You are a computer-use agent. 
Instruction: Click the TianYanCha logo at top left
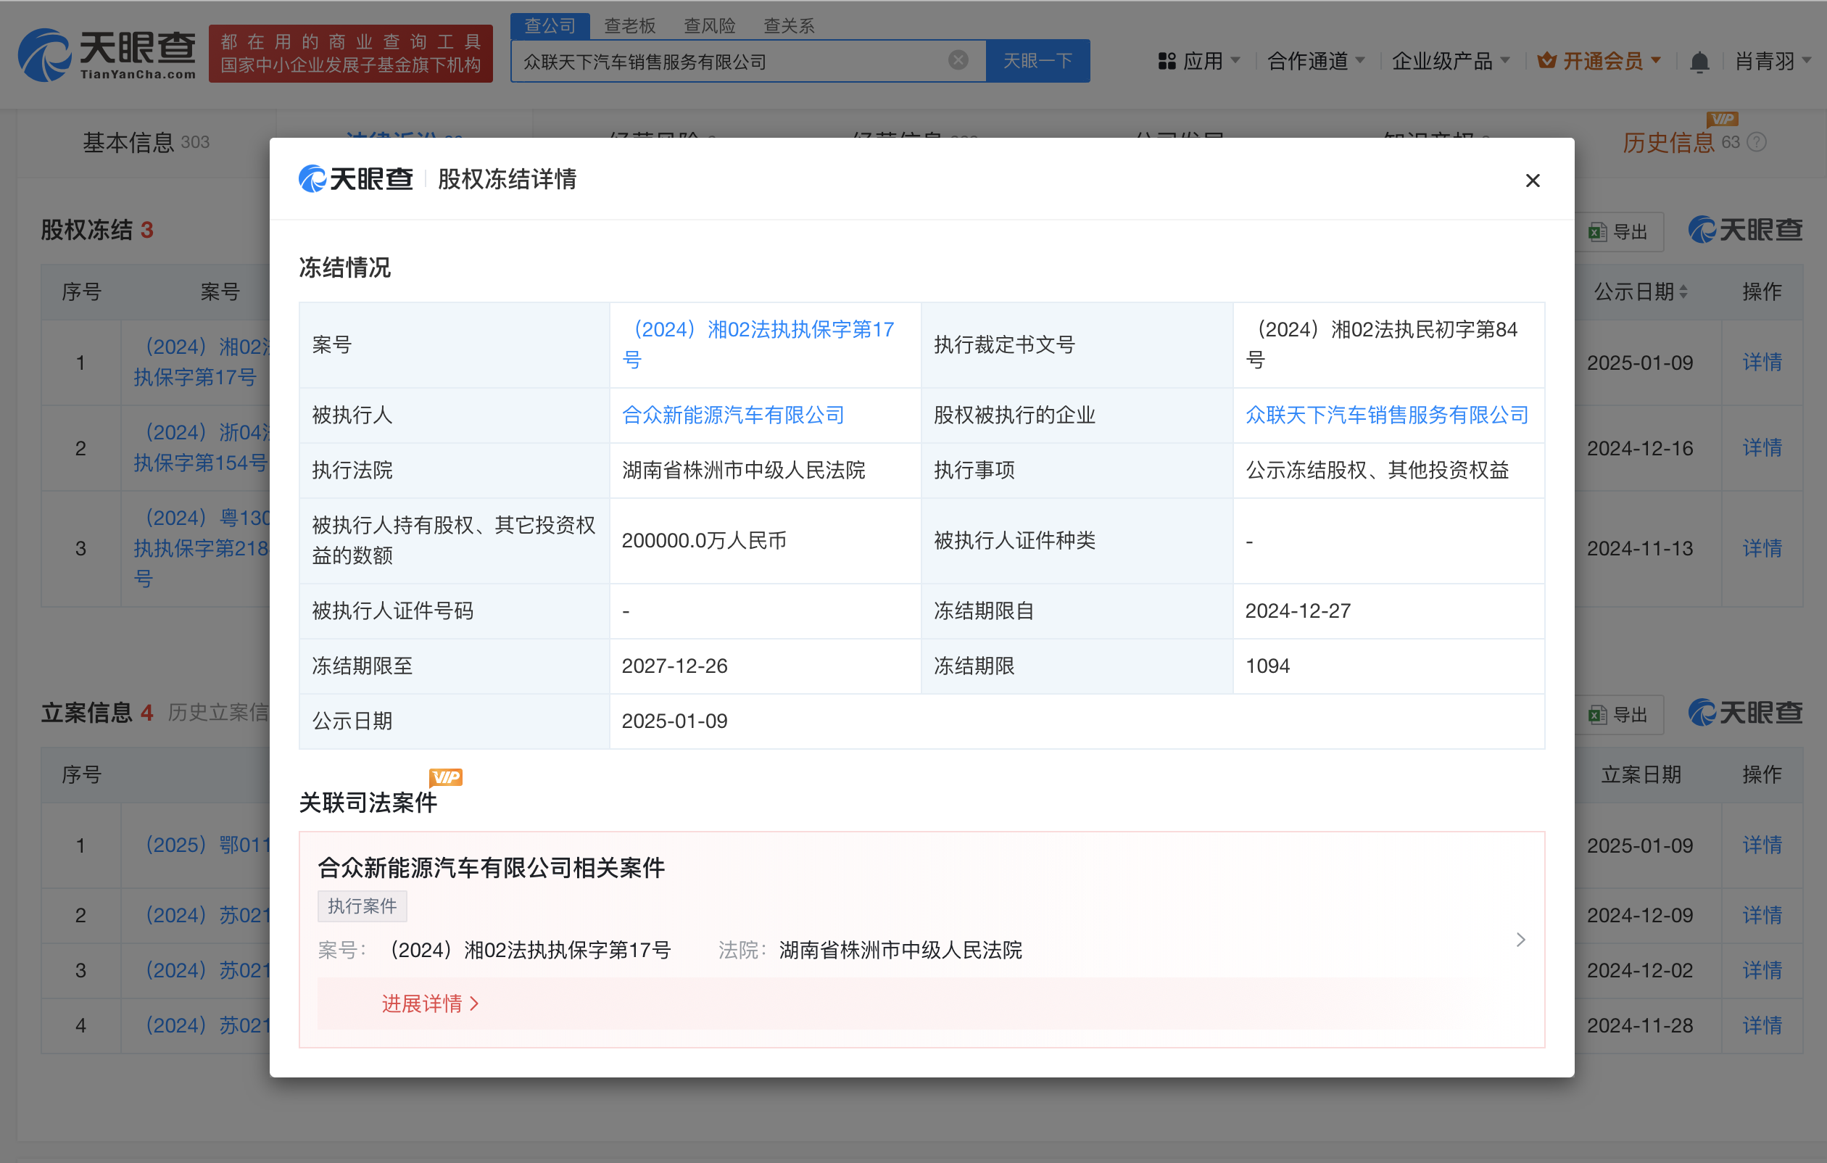[107, 54]
